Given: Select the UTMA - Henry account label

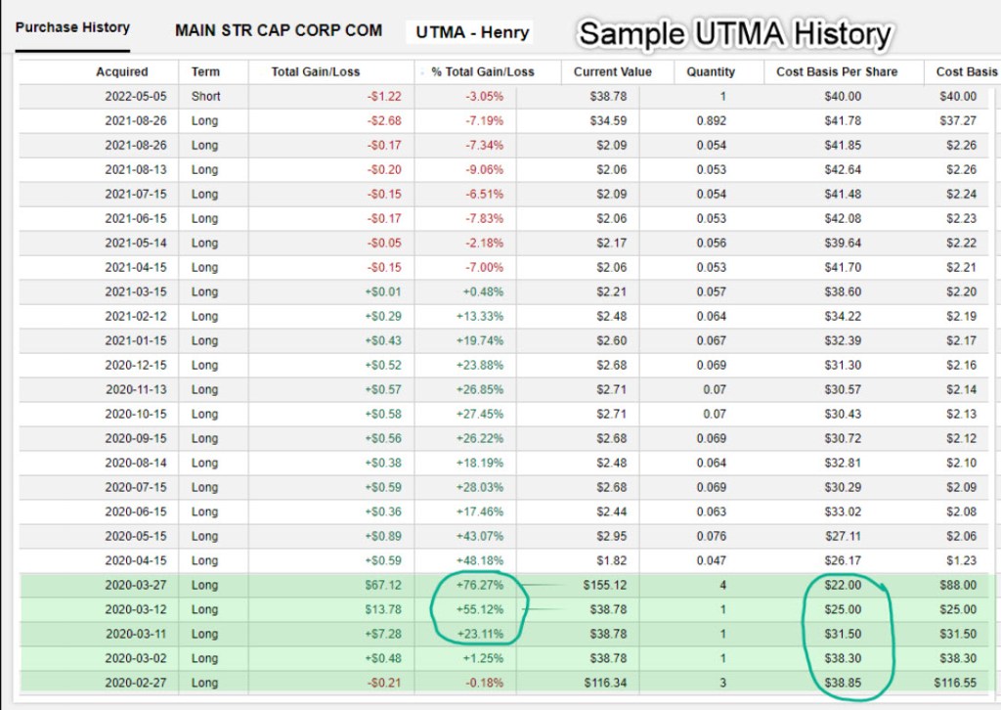Looking at the screenshot, I should 472,32.
